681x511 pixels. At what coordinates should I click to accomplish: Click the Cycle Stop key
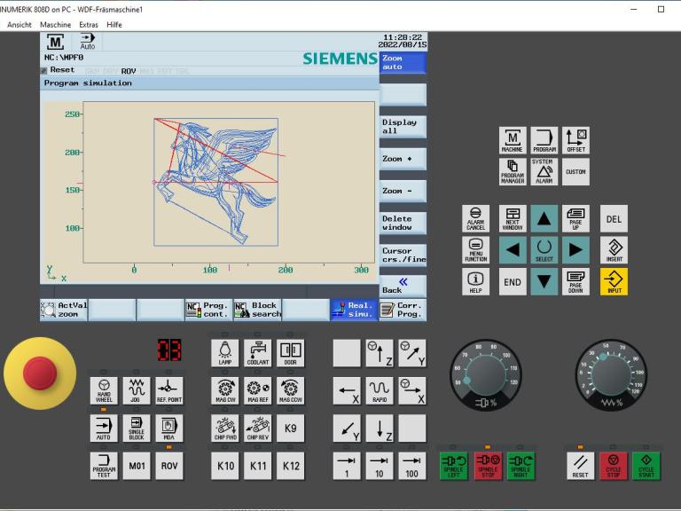tap(614, 466)
